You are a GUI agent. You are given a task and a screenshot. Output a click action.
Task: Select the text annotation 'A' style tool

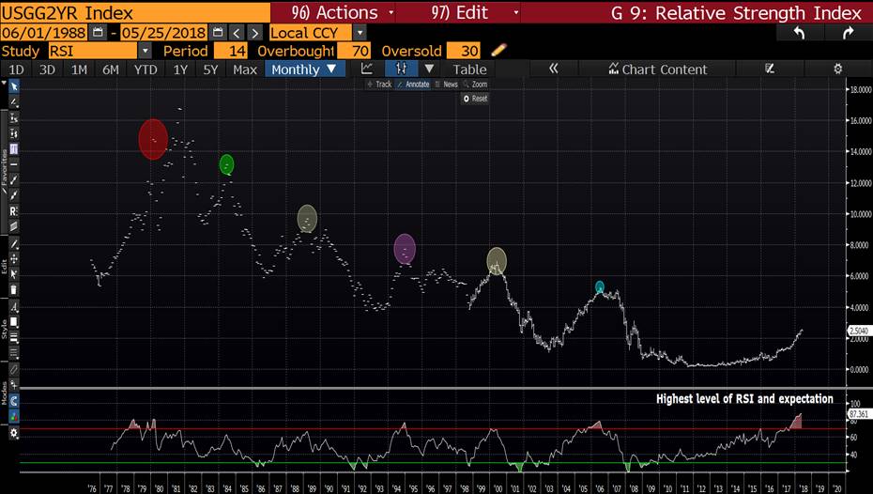[14, 307]
